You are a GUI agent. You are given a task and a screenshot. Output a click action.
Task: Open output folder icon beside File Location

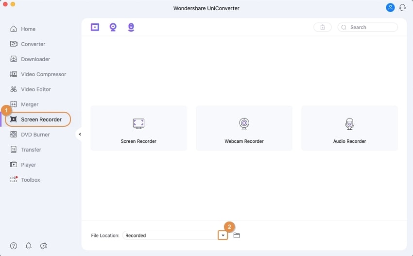(x=237, y=235)
